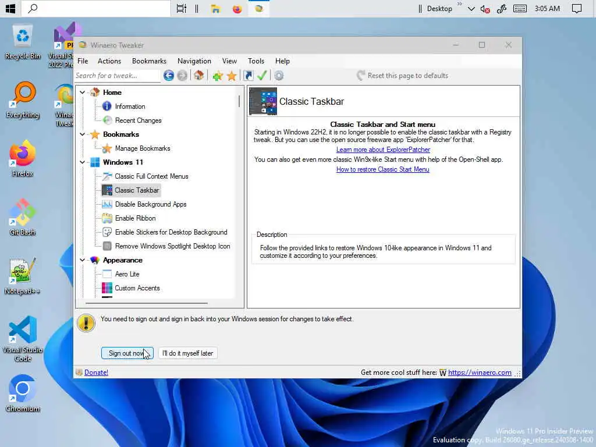Open the https://winaero.com link
This screenshot has height=447, width=596.
pyautogui.click(x=480, y=372)
